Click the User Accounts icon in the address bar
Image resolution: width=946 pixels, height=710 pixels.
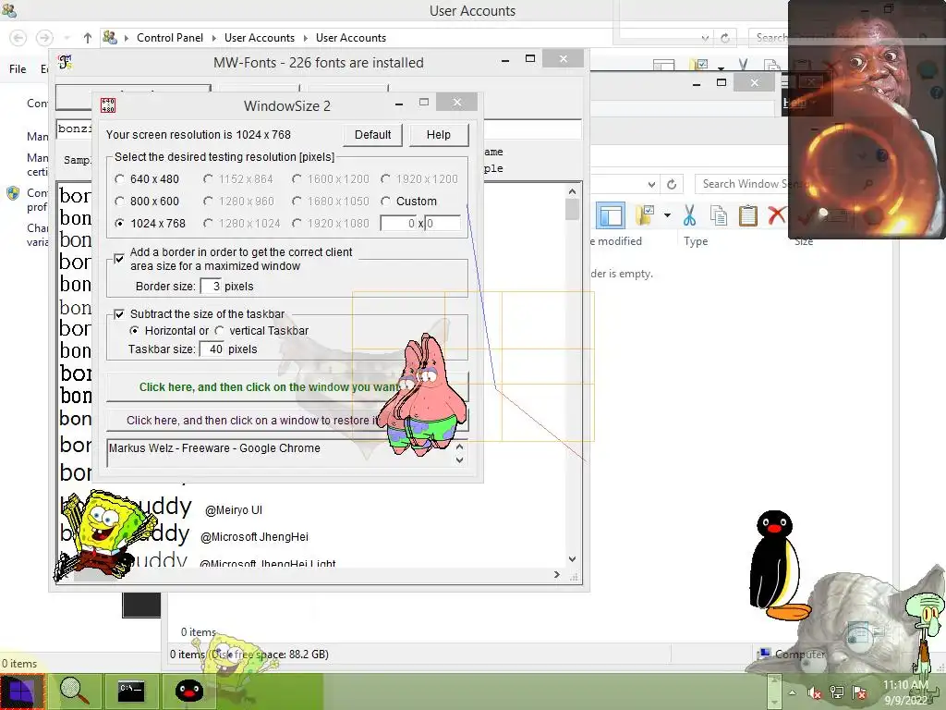tap(110, 37)
